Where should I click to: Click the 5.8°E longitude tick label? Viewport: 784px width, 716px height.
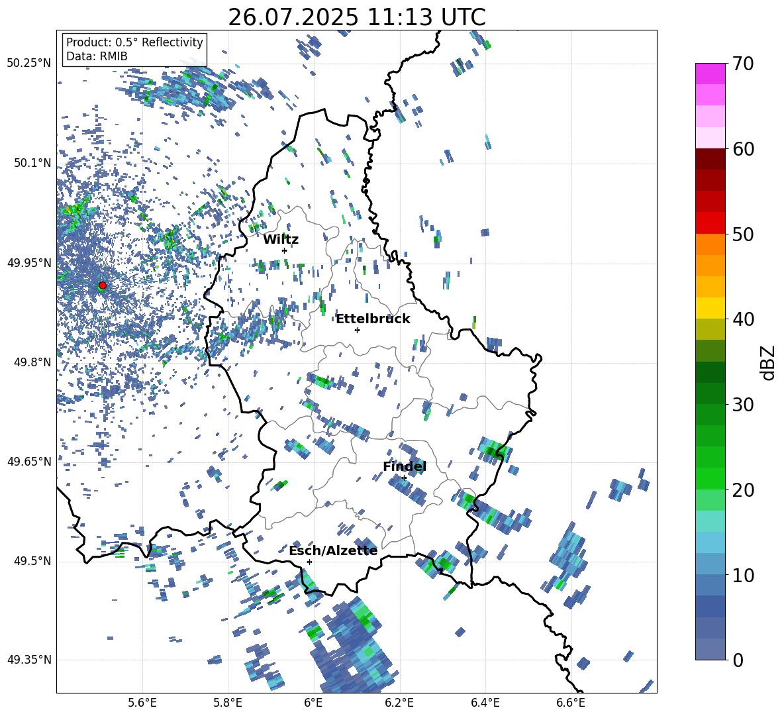(x=228, y=703)
